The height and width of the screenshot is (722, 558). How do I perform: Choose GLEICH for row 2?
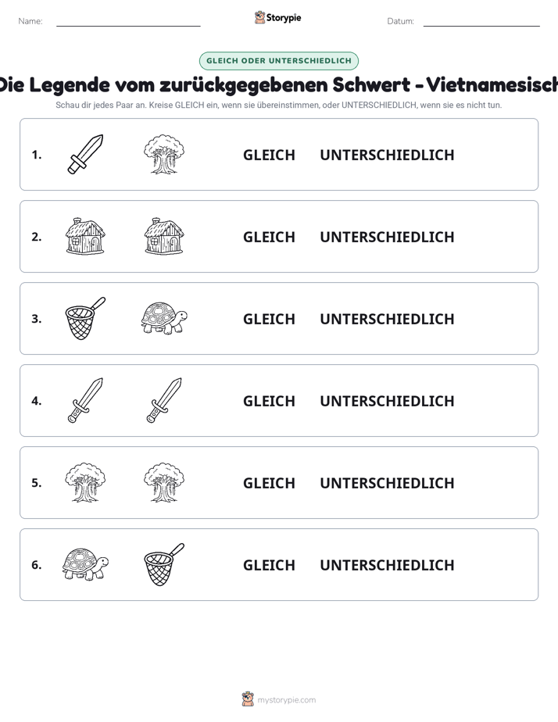269,237
